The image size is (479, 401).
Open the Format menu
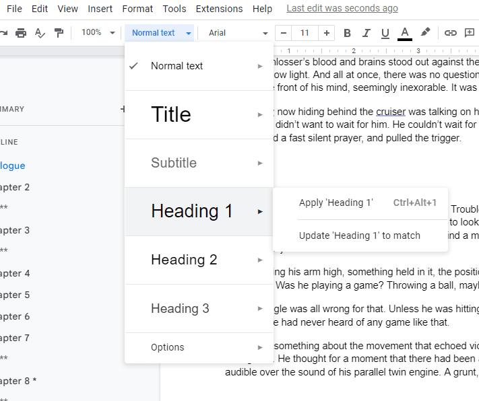[x=137, y=9]
